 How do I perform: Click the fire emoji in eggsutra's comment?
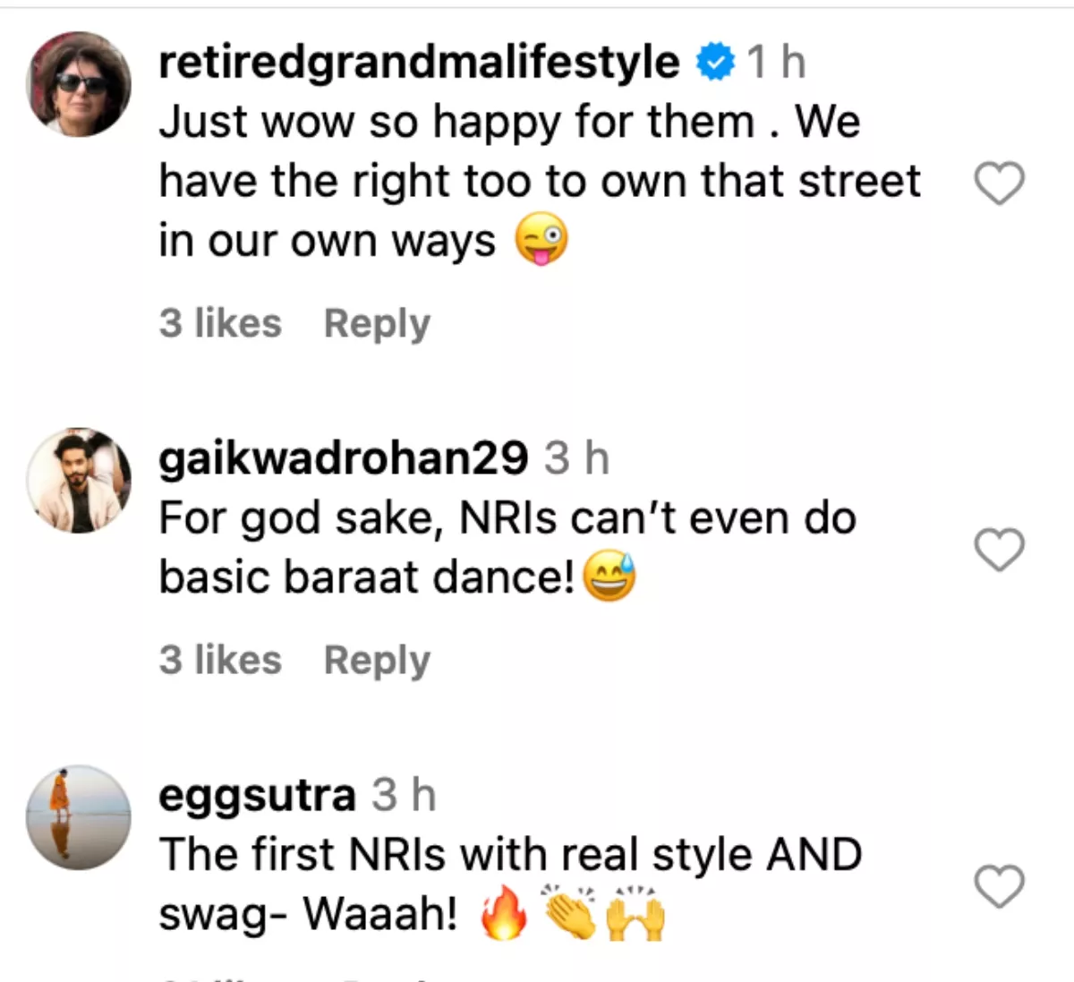point(504,916)
